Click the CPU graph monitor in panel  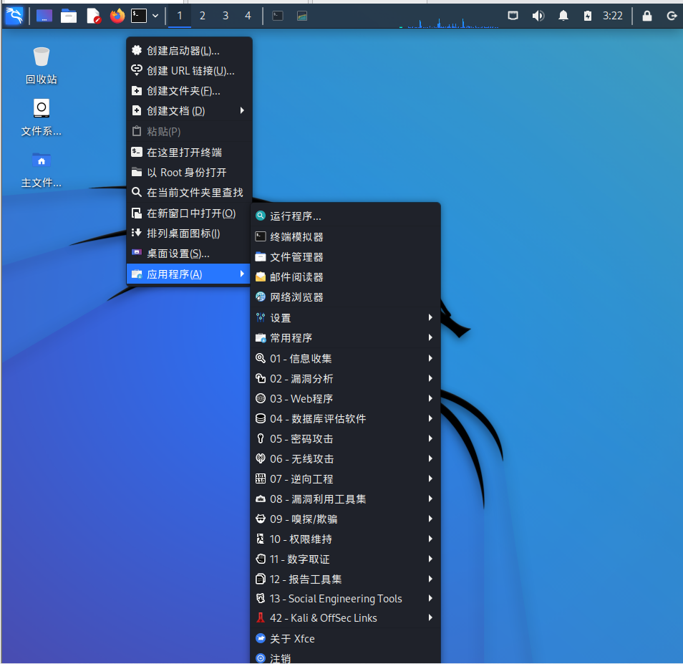449,21
